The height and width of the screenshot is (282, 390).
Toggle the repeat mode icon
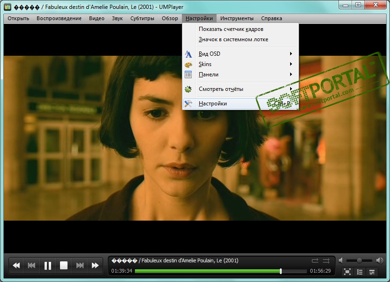[315, 260]
